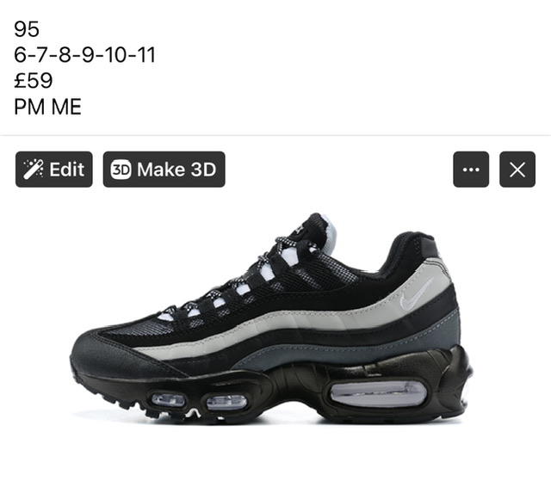Click the £59 price text line
This screenshot has width=551, height=481.
tap(34, 80)
